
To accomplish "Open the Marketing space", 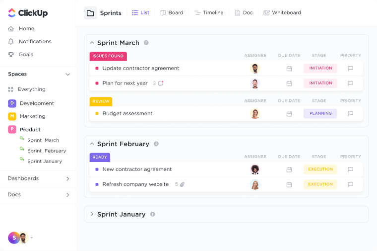I will coord(27,116).
